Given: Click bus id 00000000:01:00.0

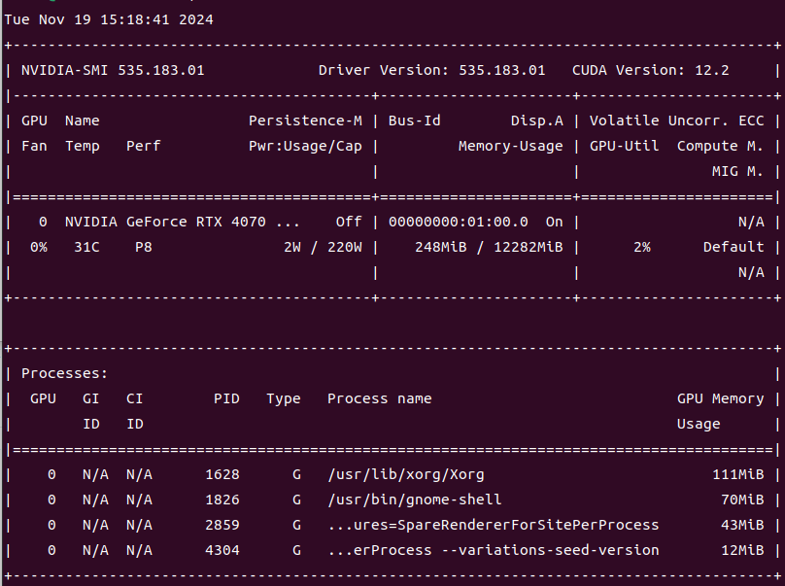Looking at the screenshot, I should click(459, 222).
